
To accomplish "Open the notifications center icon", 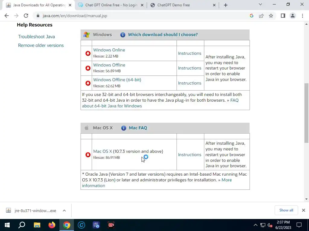I will pyautogui.click(x=299, y=225).
